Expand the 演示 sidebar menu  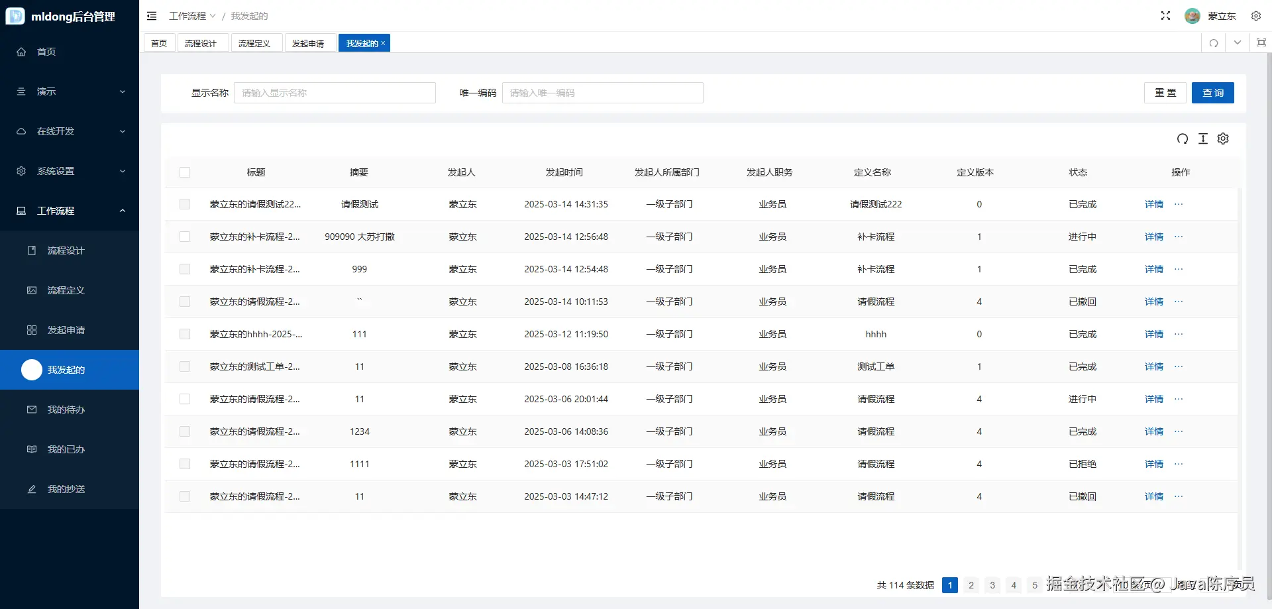click(x=70, y=91)
